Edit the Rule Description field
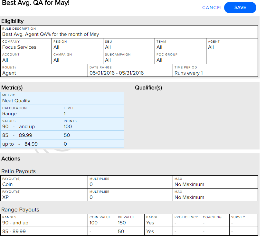 (129, 32)
